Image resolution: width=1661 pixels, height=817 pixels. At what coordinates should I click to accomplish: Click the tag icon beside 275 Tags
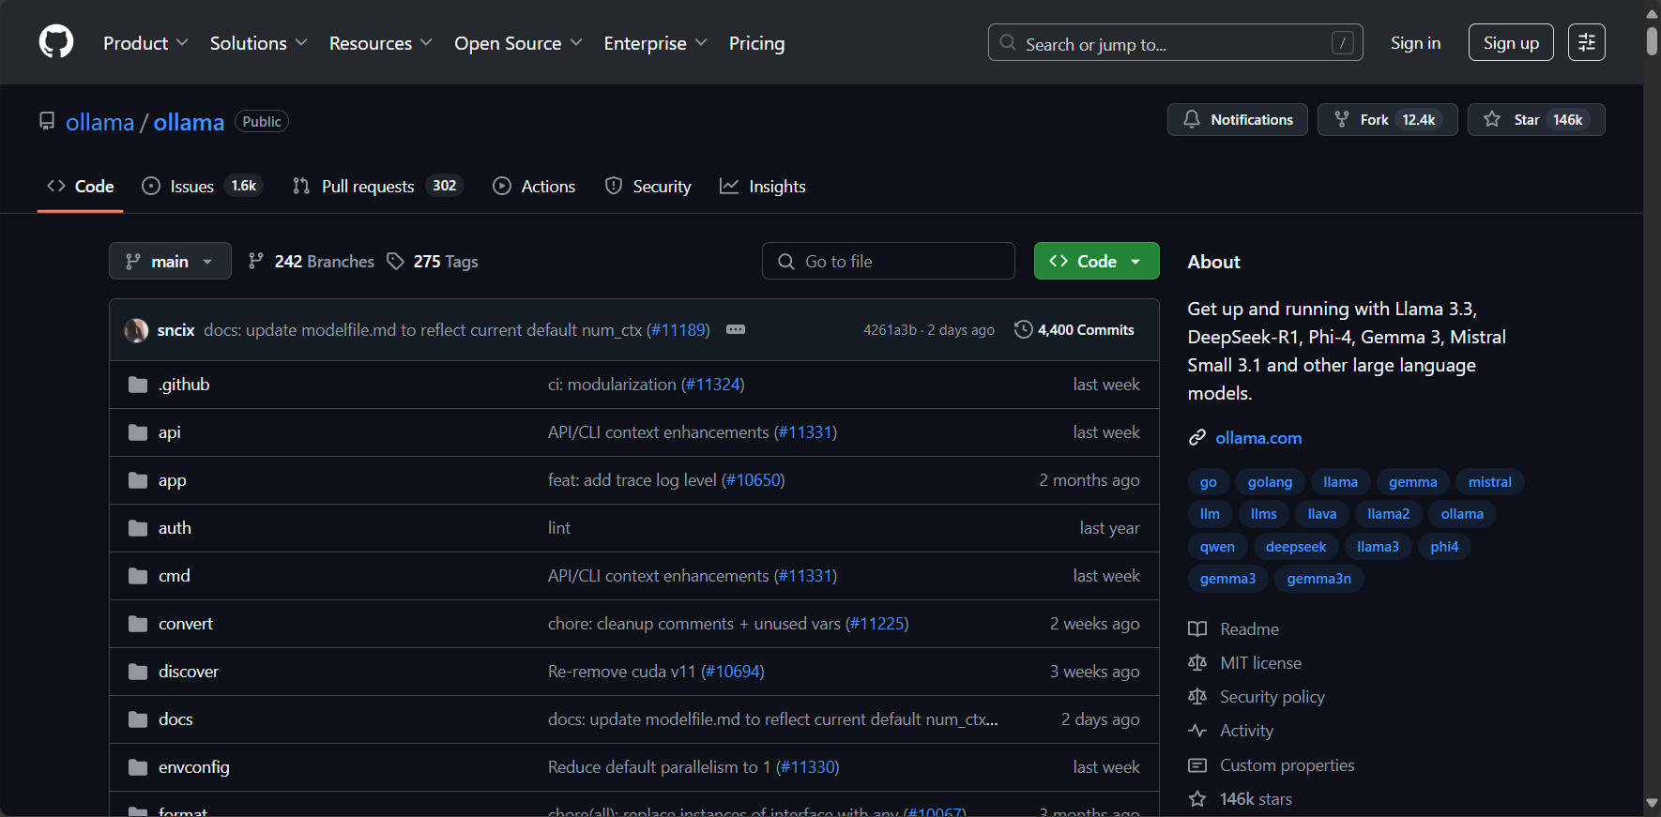pos(396,261)
